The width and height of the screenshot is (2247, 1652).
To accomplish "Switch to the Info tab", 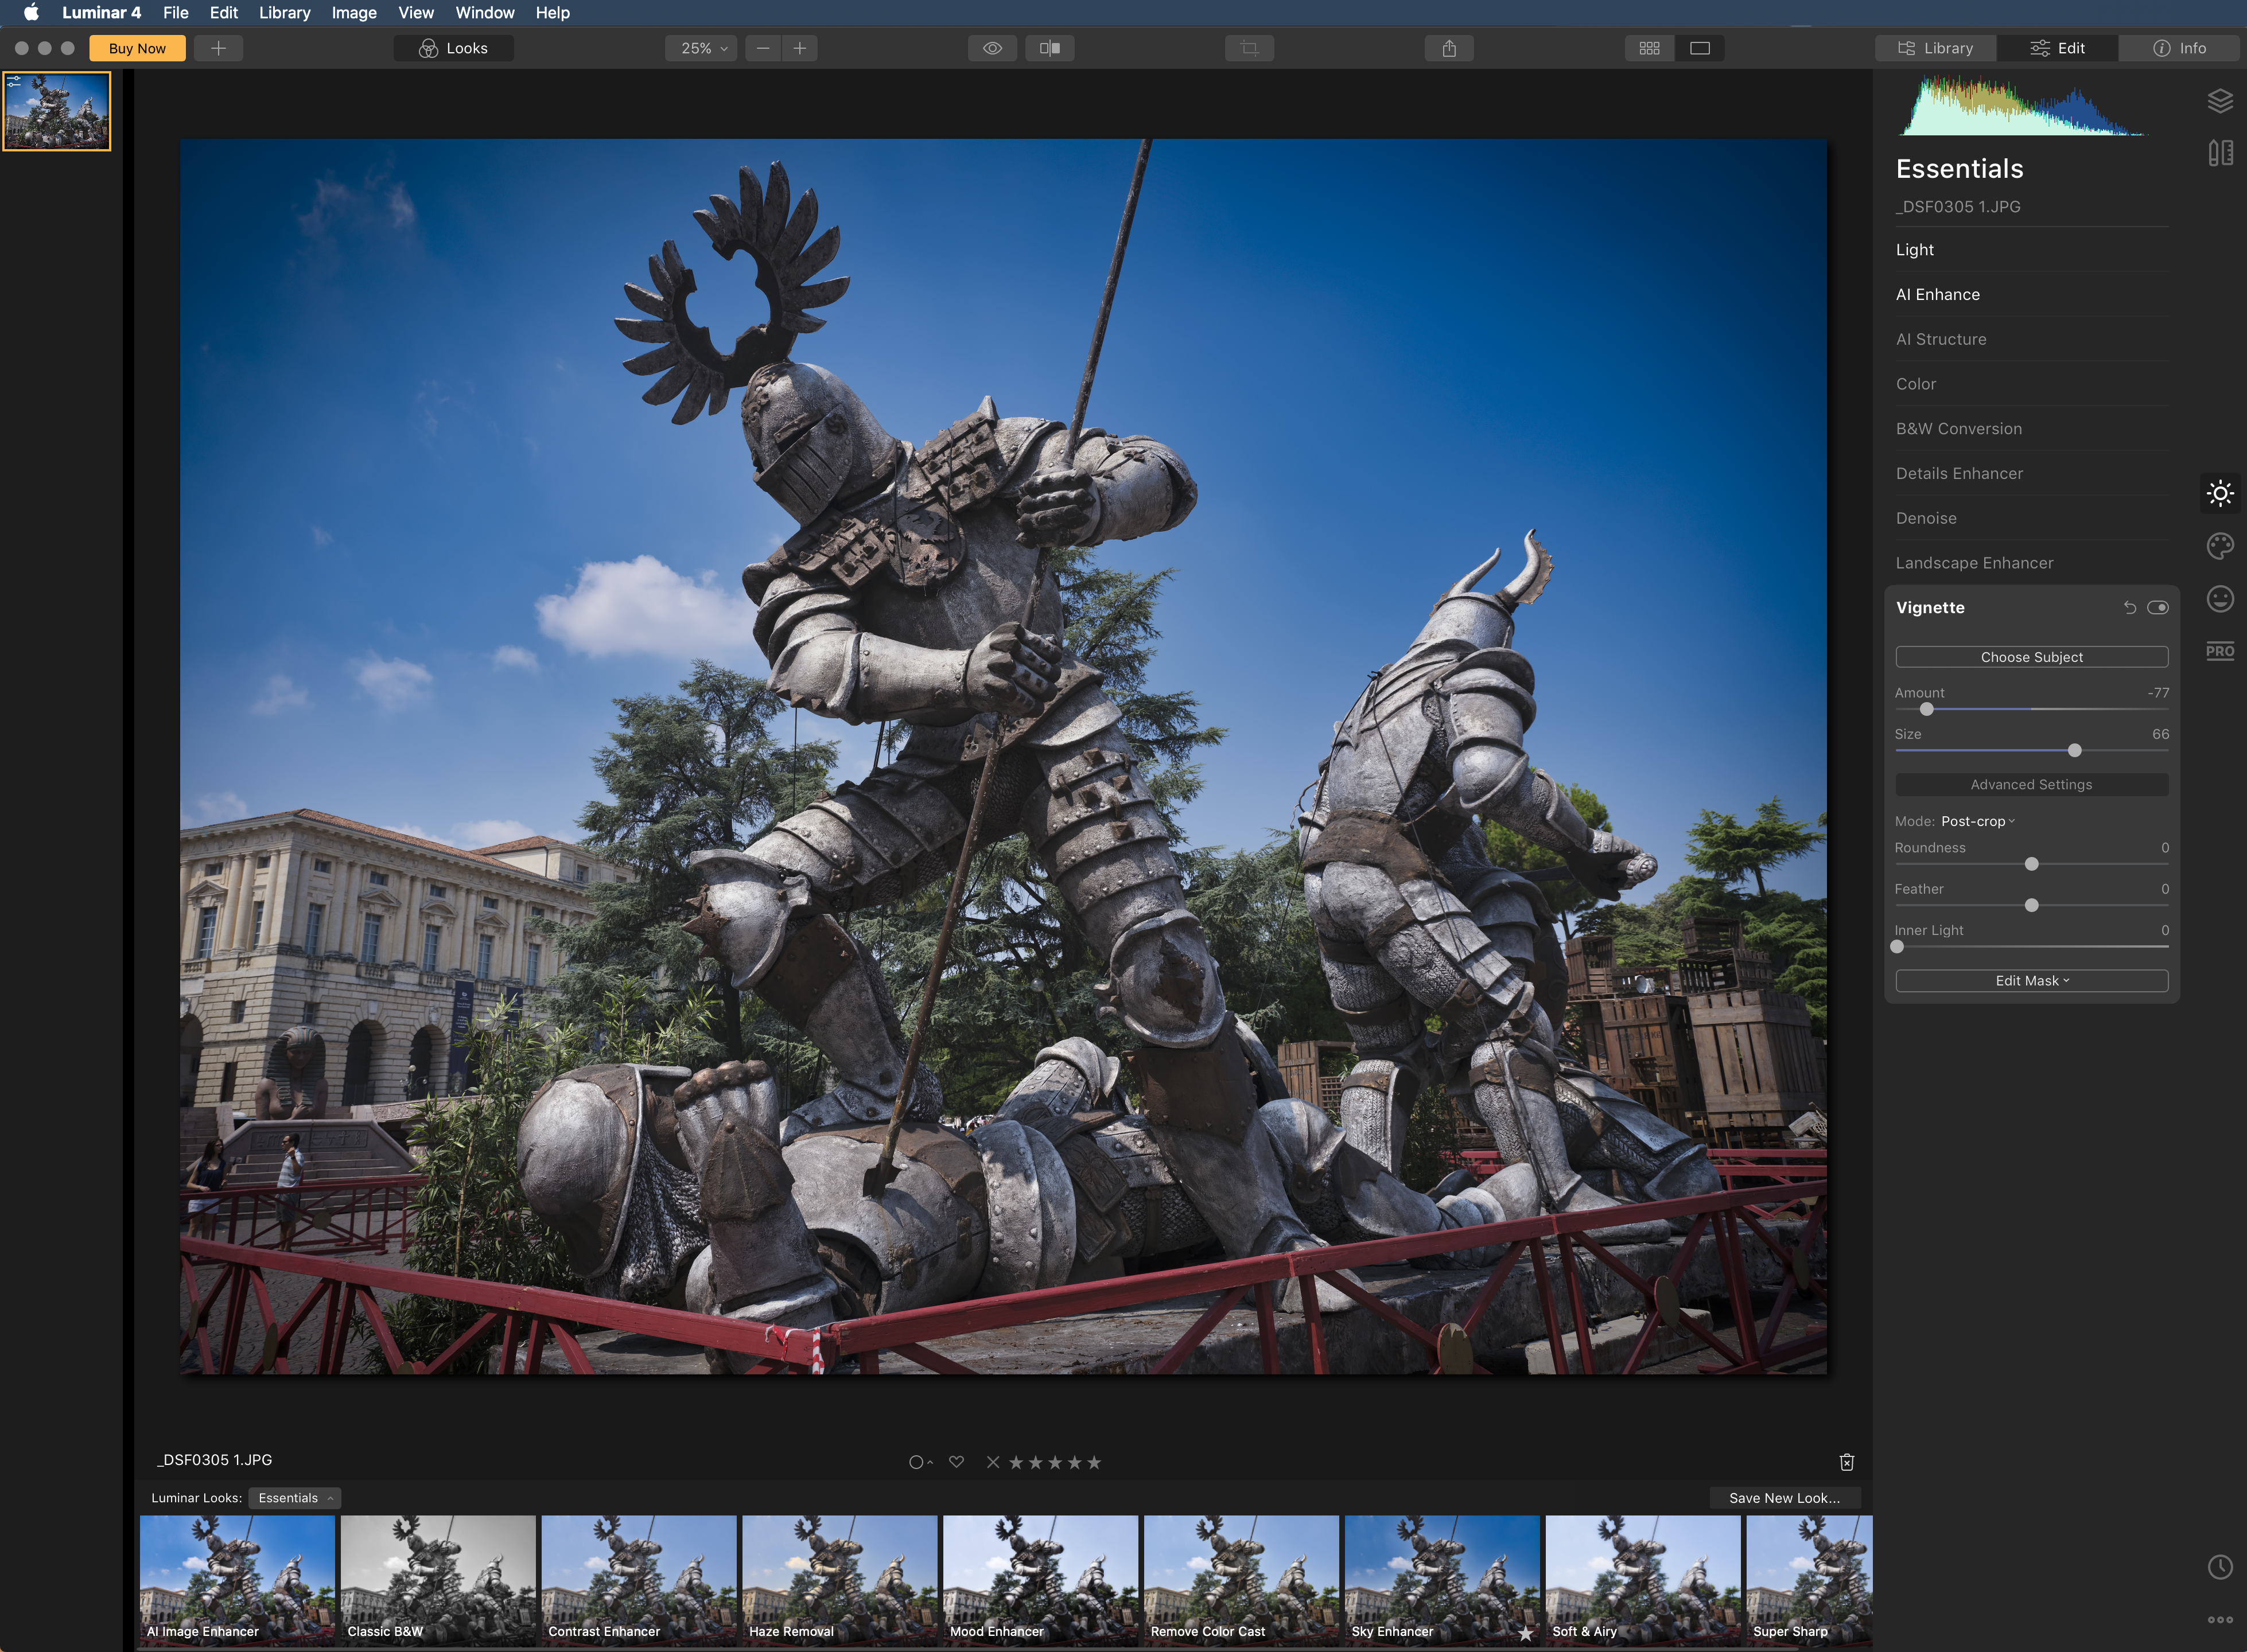I will (x=2180, y=48).
